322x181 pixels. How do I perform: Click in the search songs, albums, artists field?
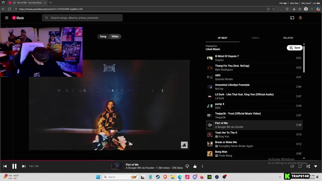(x=82, y=18)
